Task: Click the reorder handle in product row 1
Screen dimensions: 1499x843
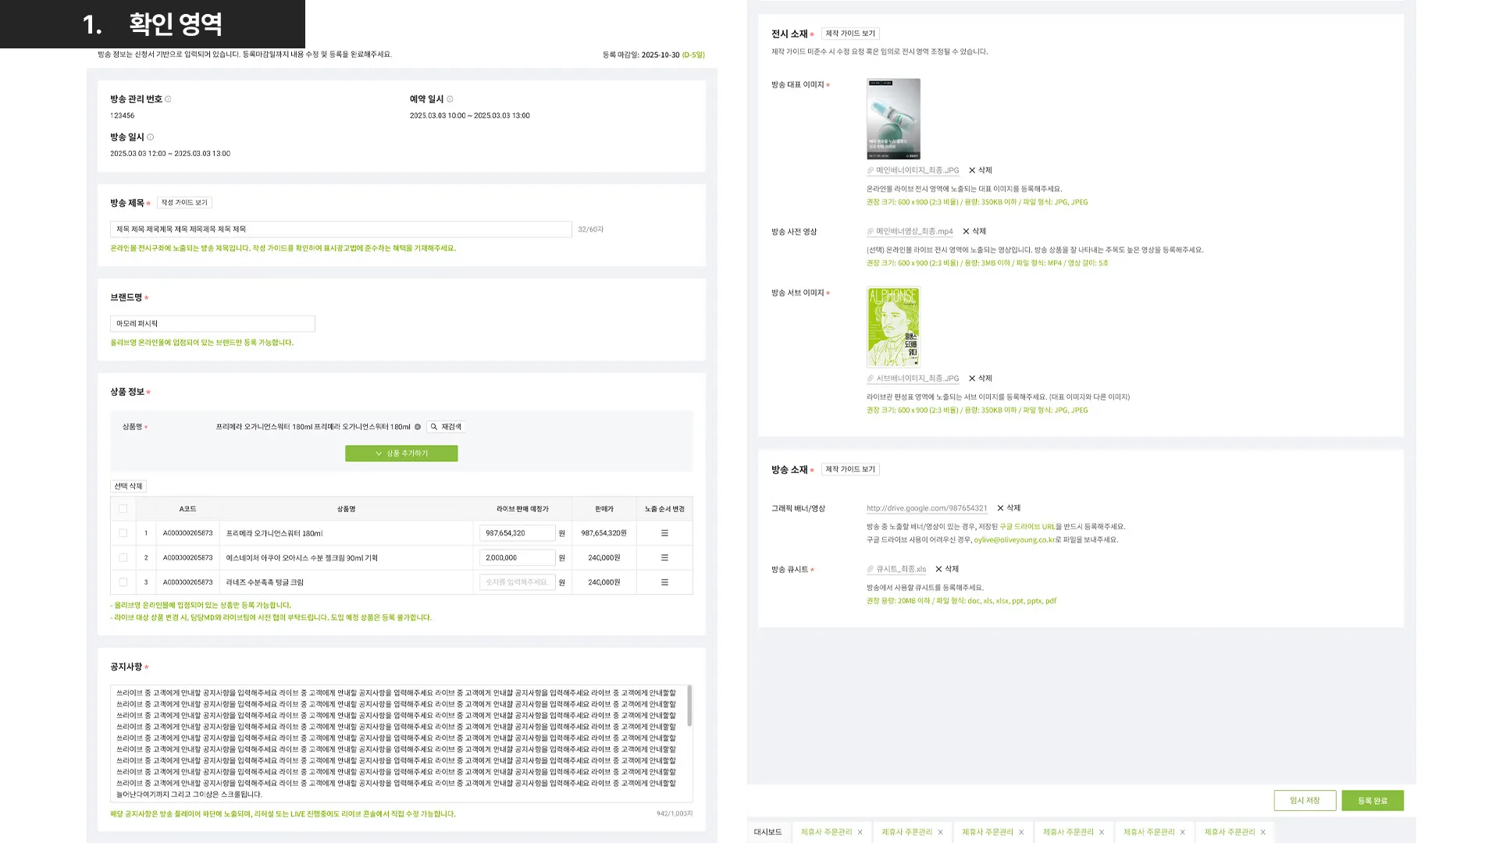Action: (x=664, y=533)
